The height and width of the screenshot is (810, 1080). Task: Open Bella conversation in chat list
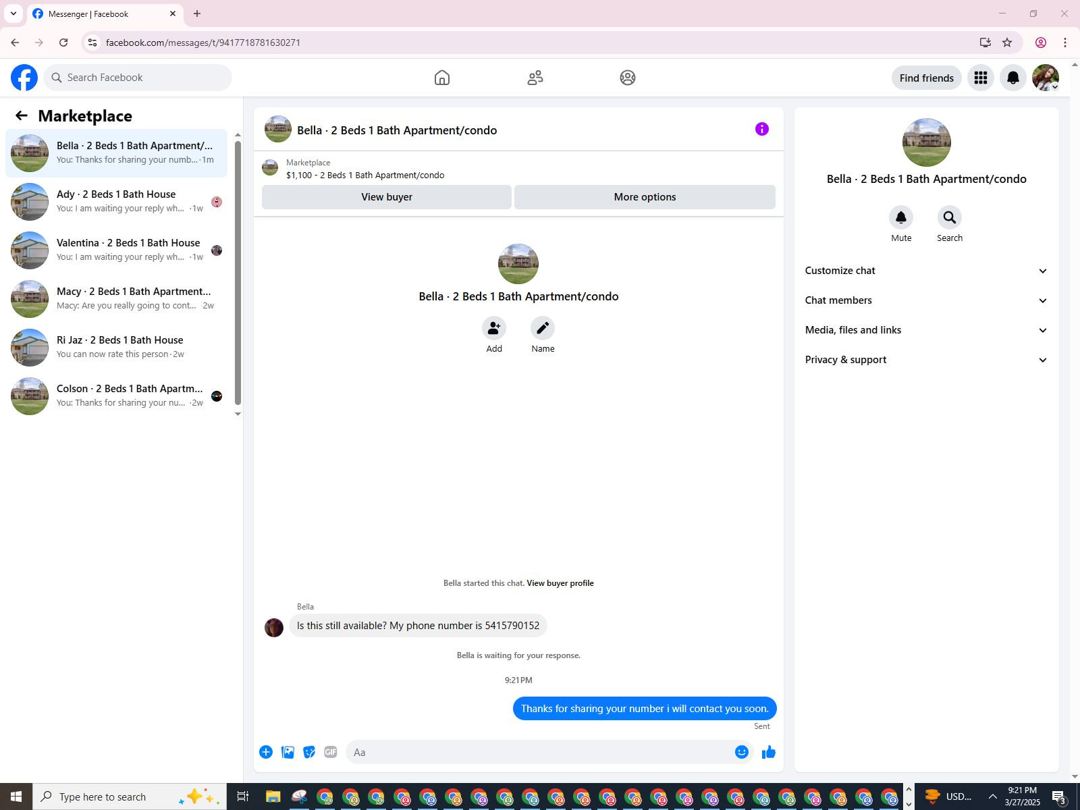tap(116, 153)
